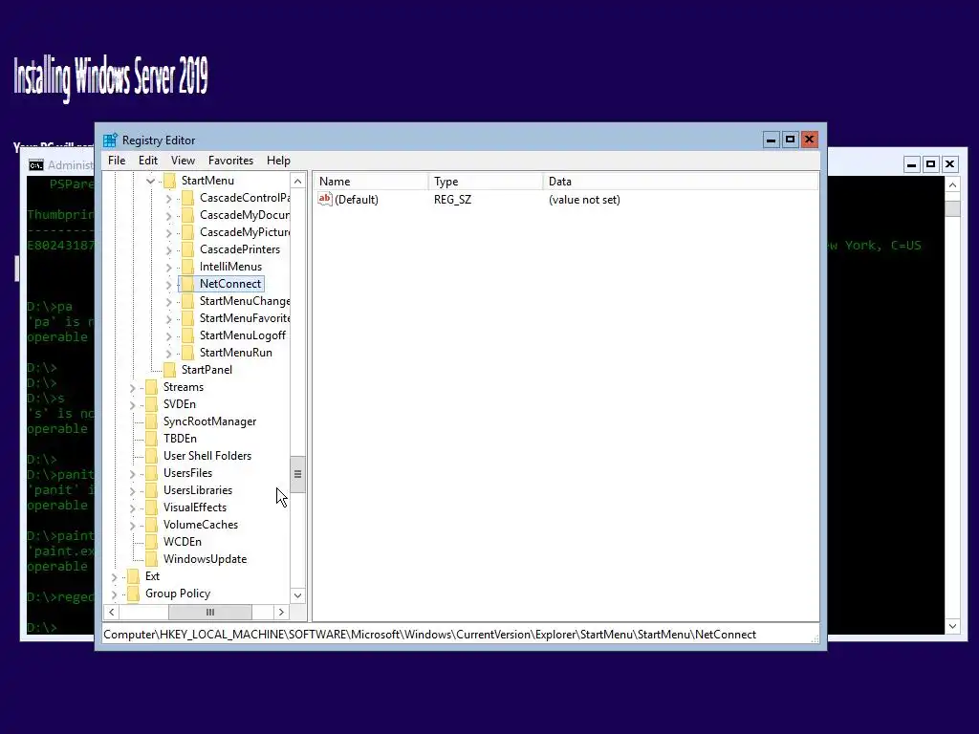Screen dimensions: 979x734
Task: Expand the CascadePrinters key
Action: tap(168, 250)
